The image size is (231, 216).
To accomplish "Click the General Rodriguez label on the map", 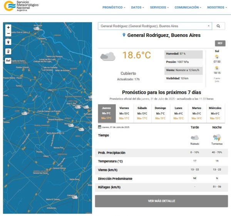I will pos(55,120).
